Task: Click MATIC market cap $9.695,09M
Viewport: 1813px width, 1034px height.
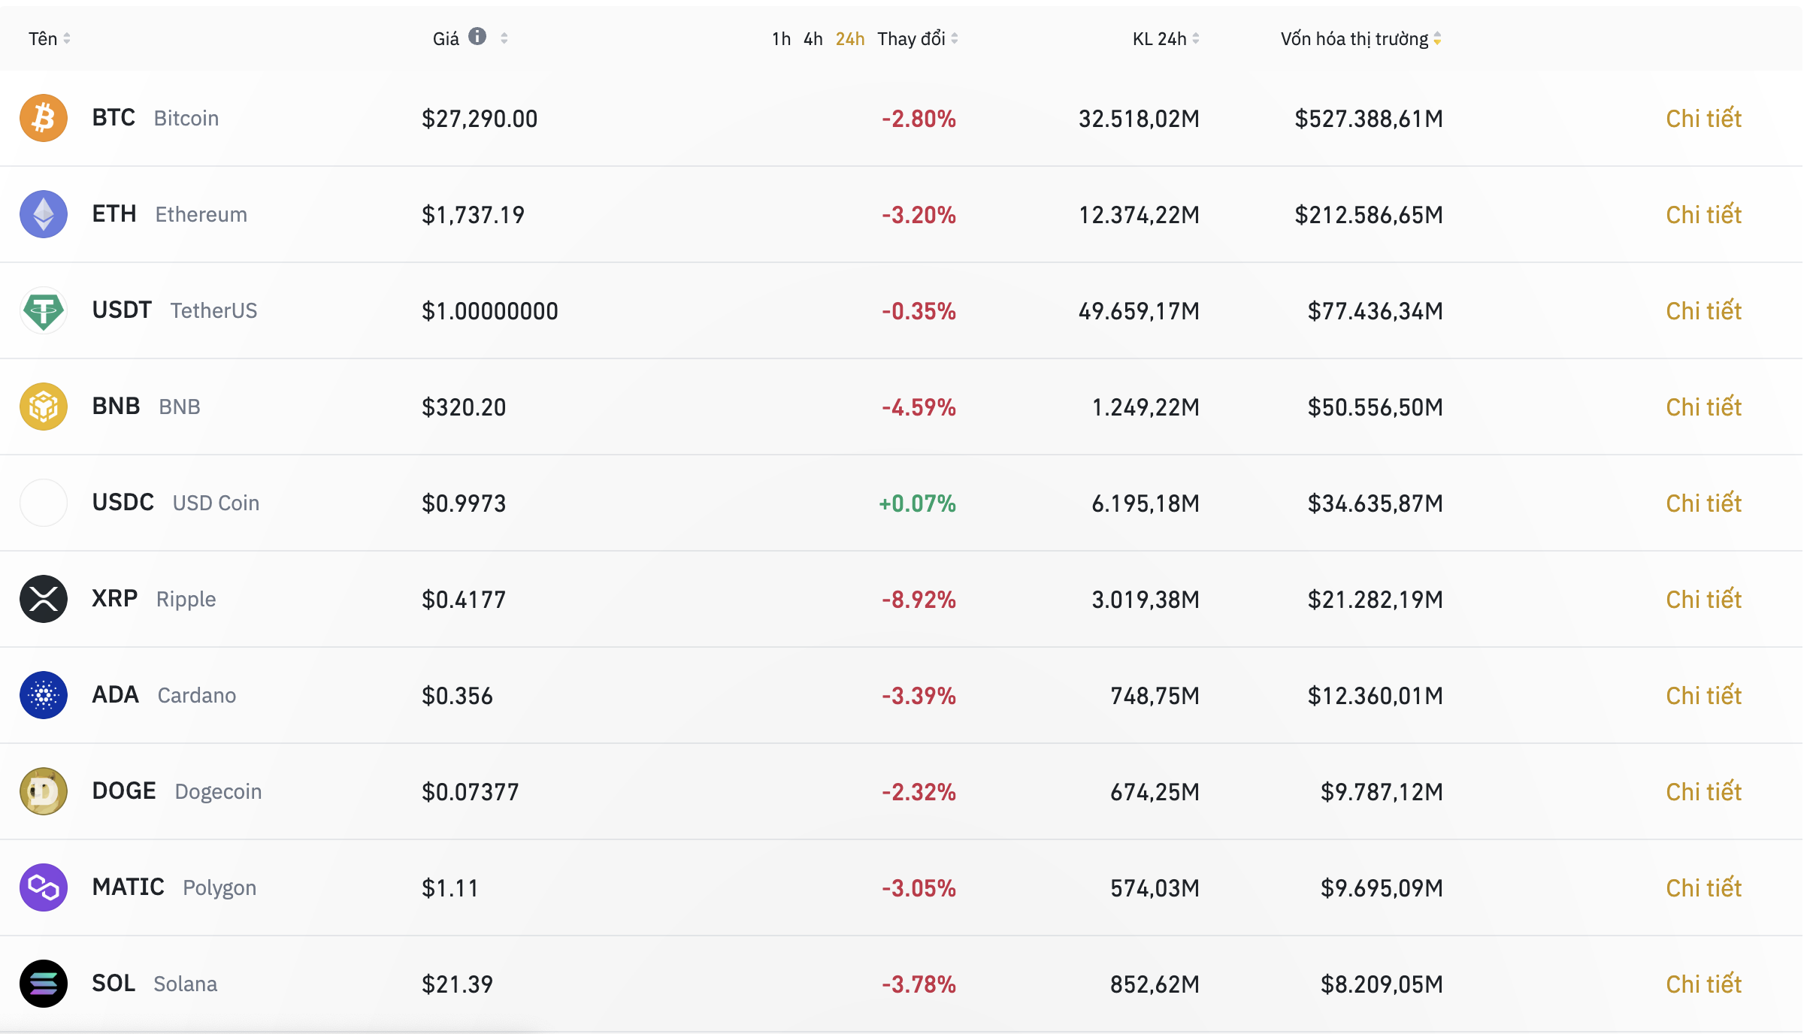Action: [x=1382, y=888]
